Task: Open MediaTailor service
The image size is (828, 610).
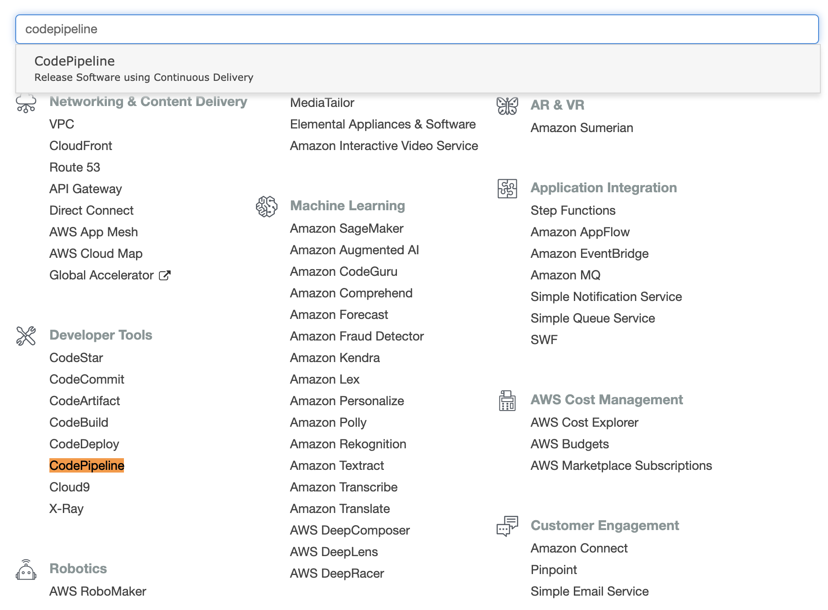Action: 322,102
